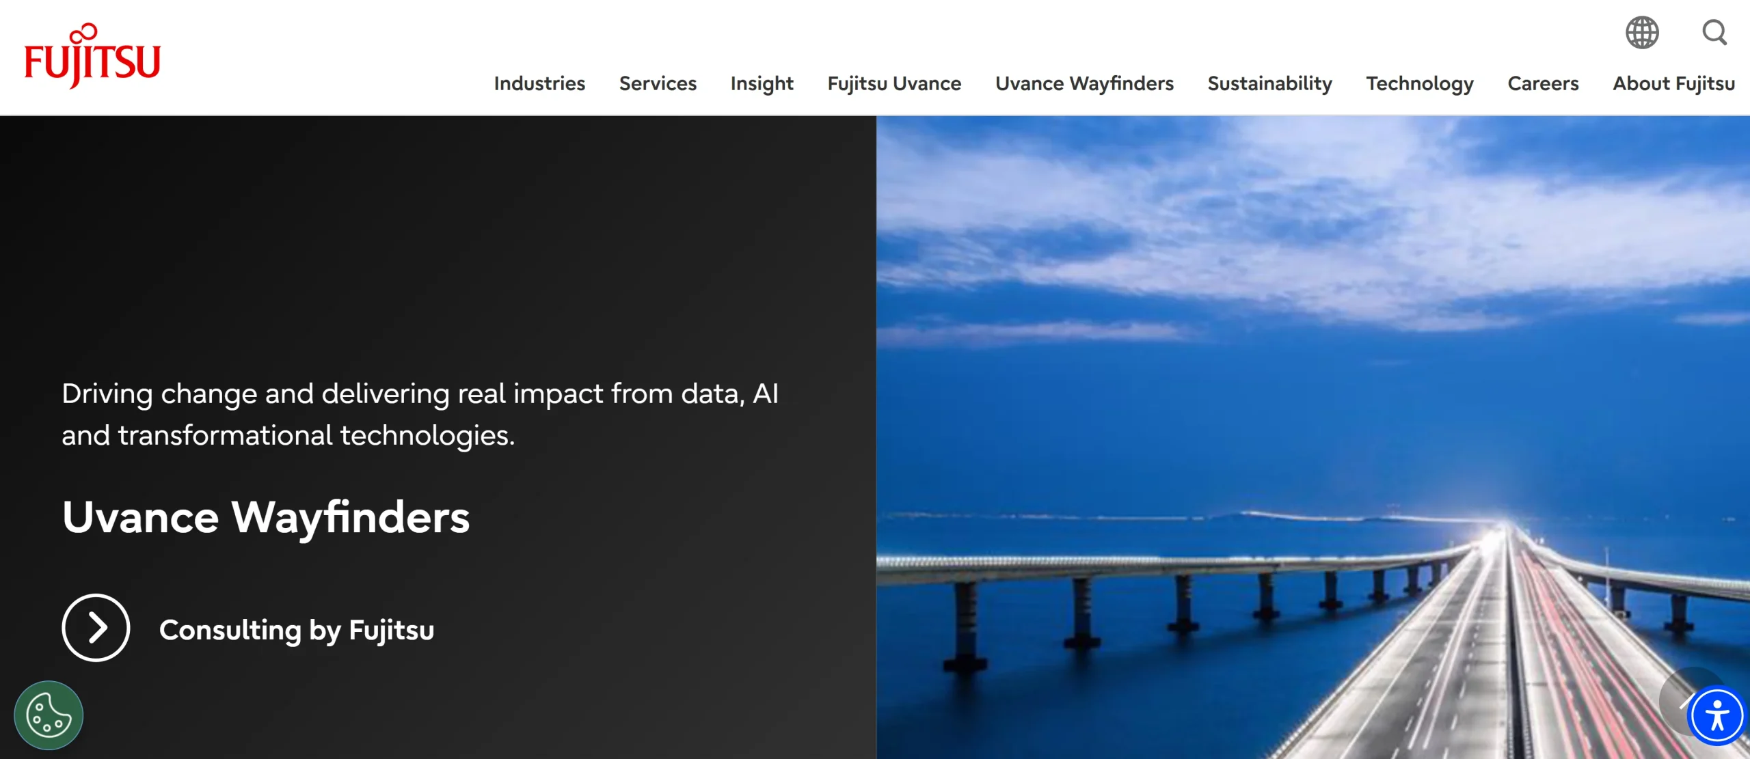Open the About Fujitsu menu
The height and width of the screenshot is (759, 1750).
click(1673, 83)
